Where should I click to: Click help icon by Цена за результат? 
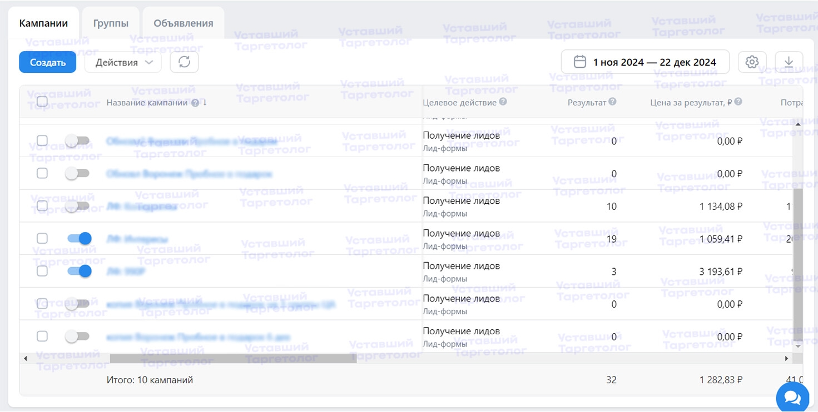738,102
